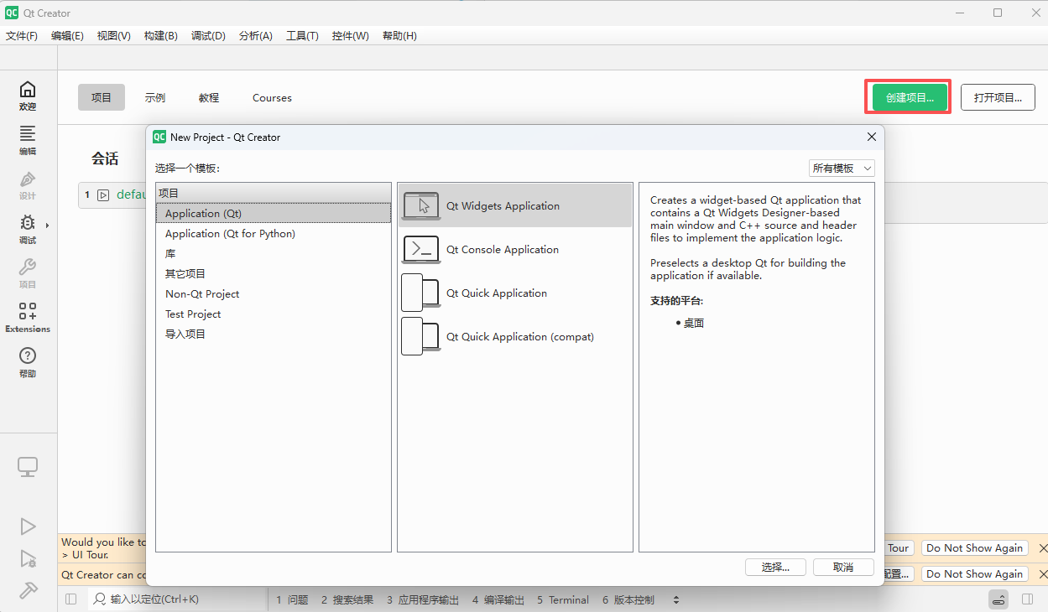This screenshot has height=612, width=1048.
Task: Select the Debug mode bug icon
Action: click(28, 223)
